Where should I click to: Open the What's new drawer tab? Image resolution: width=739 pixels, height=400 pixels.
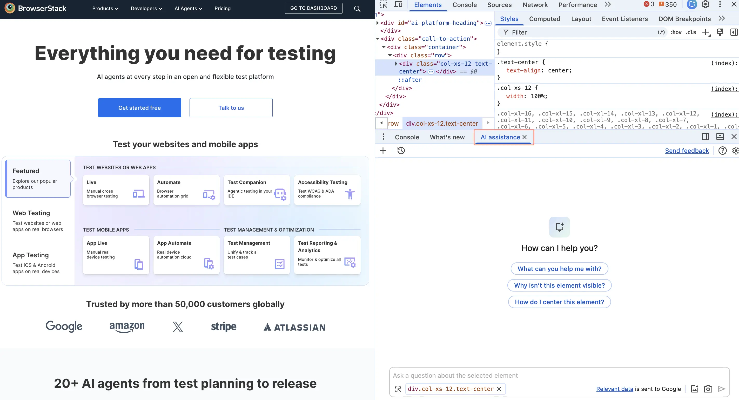[x=447, y=137]
